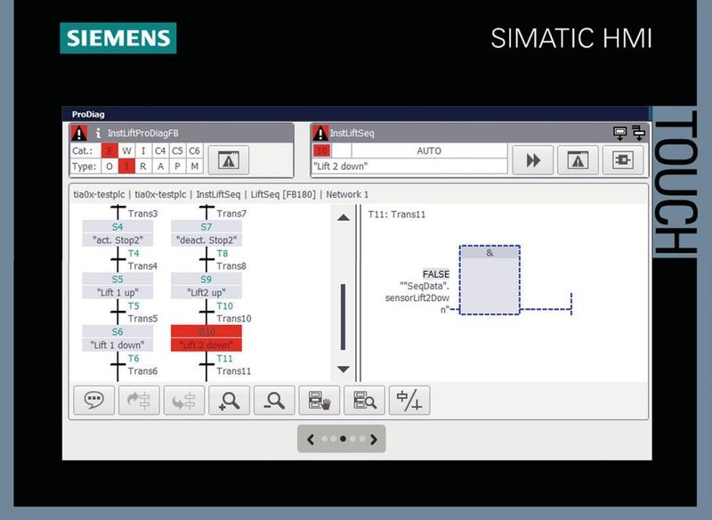The width and height of the screenshot is (712, 520).
Task: Select step S6 "Lift 1 down"
Action: [x=117, y=338]
